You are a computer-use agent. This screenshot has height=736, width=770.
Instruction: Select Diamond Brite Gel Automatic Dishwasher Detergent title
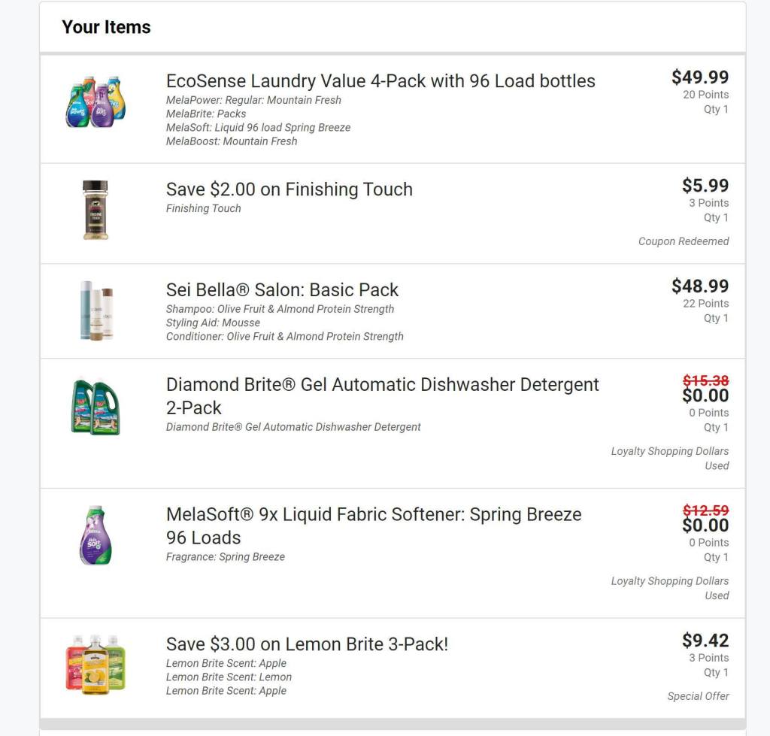tap(382, 395)
